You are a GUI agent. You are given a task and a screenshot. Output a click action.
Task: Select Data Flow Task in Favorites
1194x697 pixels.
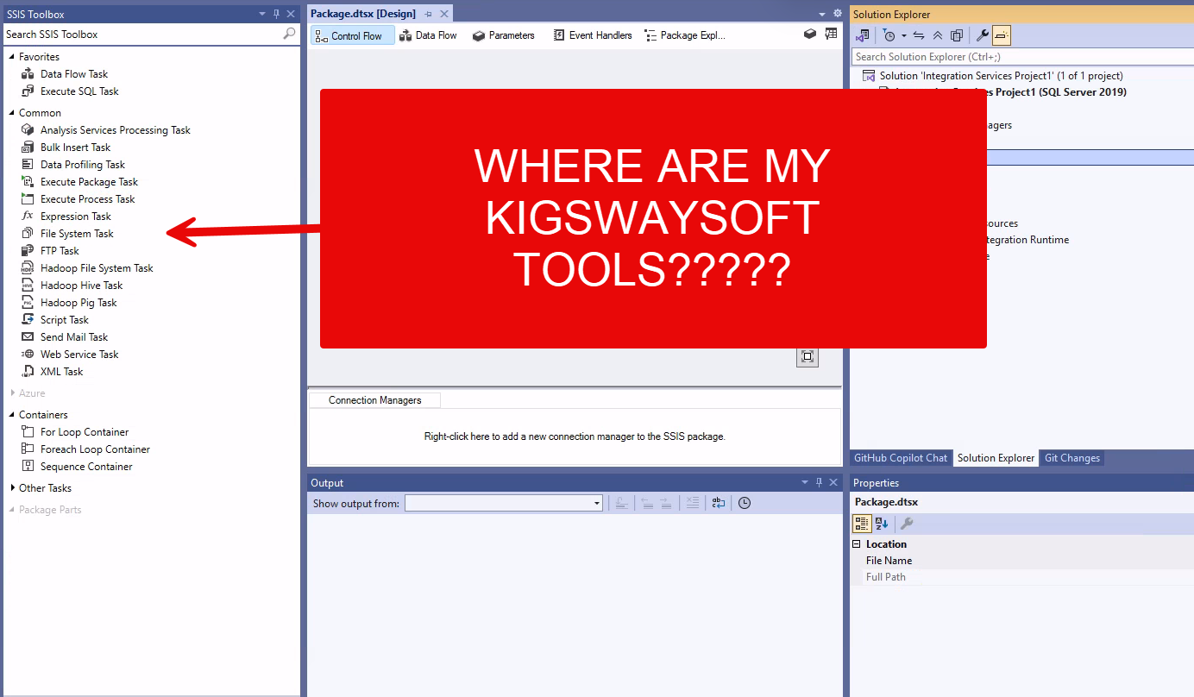[x=74, y=74]
